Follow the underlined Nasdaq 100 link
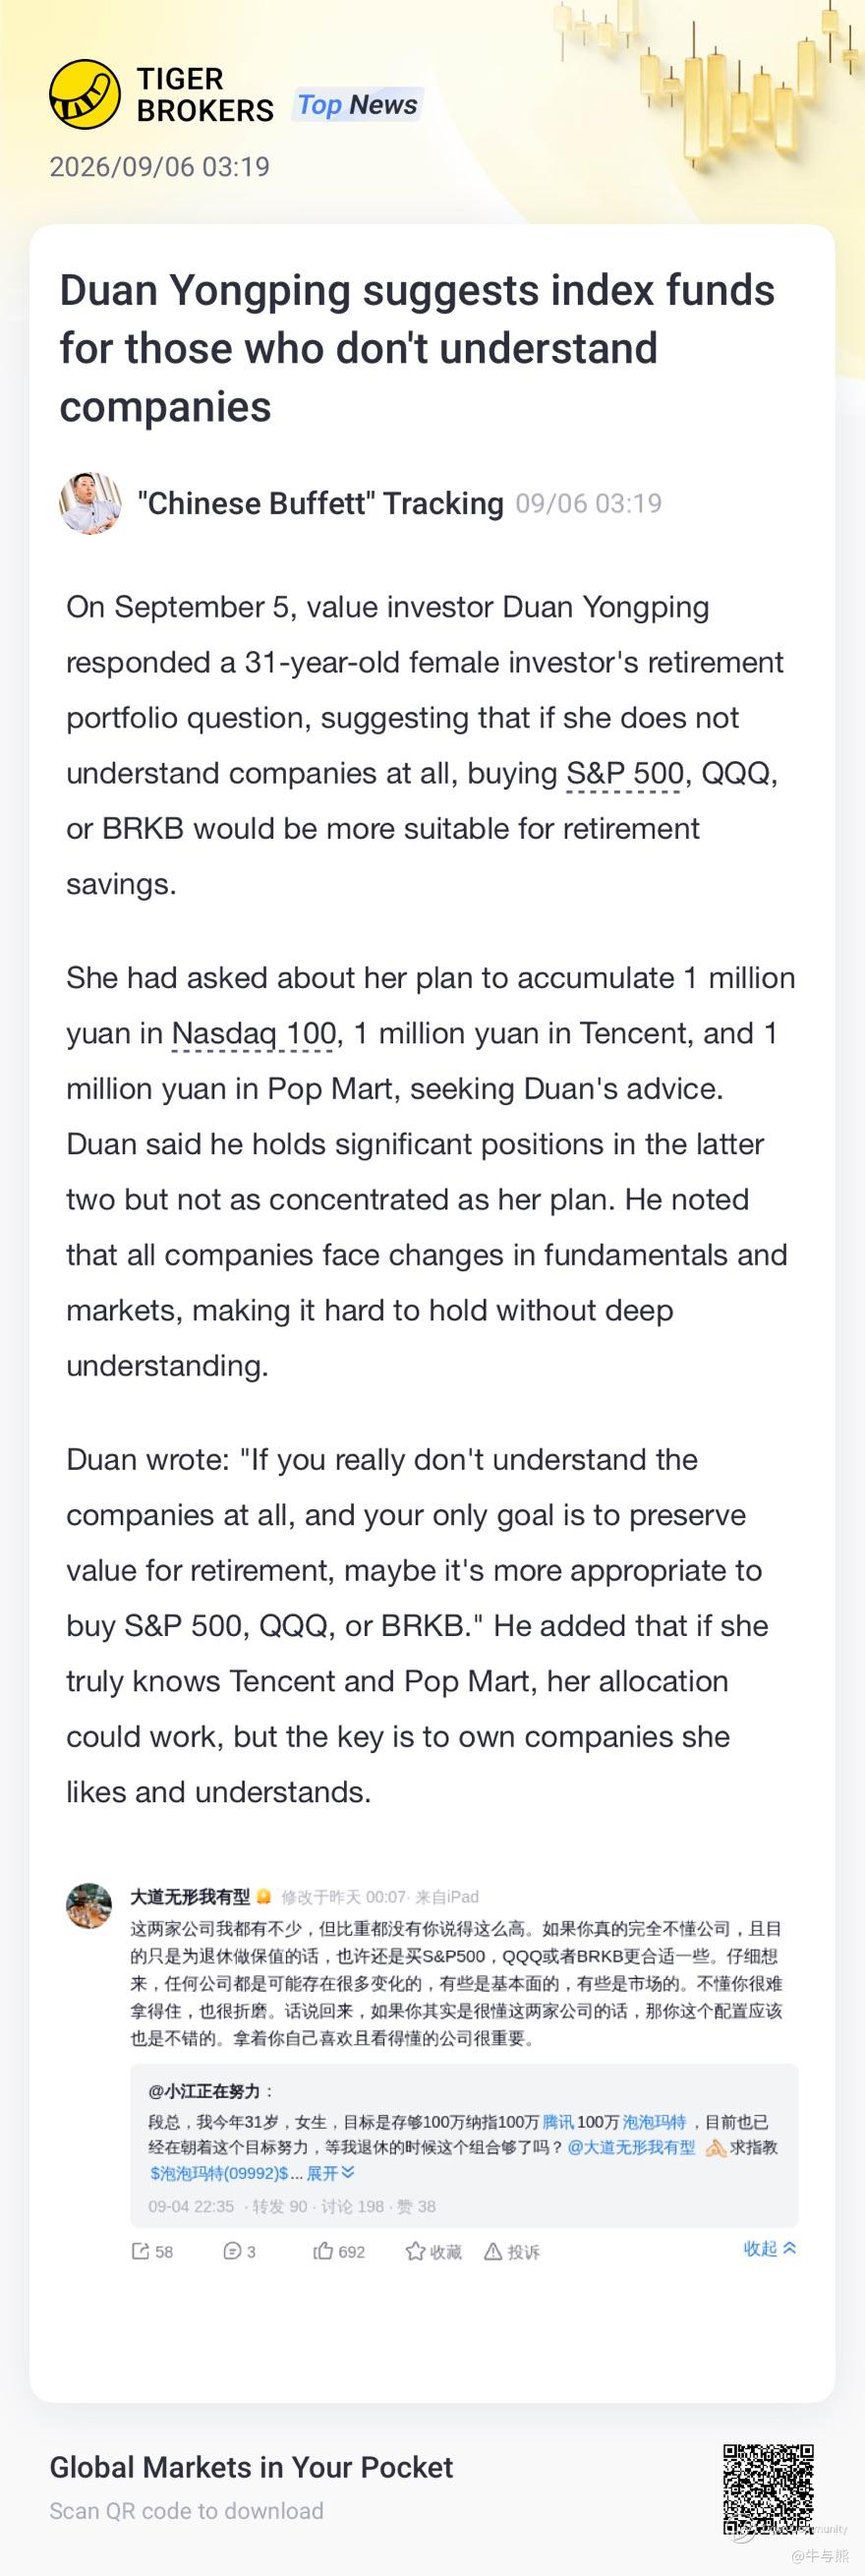This screenshot has width=865, height=2576. [x=254, y=1034]
